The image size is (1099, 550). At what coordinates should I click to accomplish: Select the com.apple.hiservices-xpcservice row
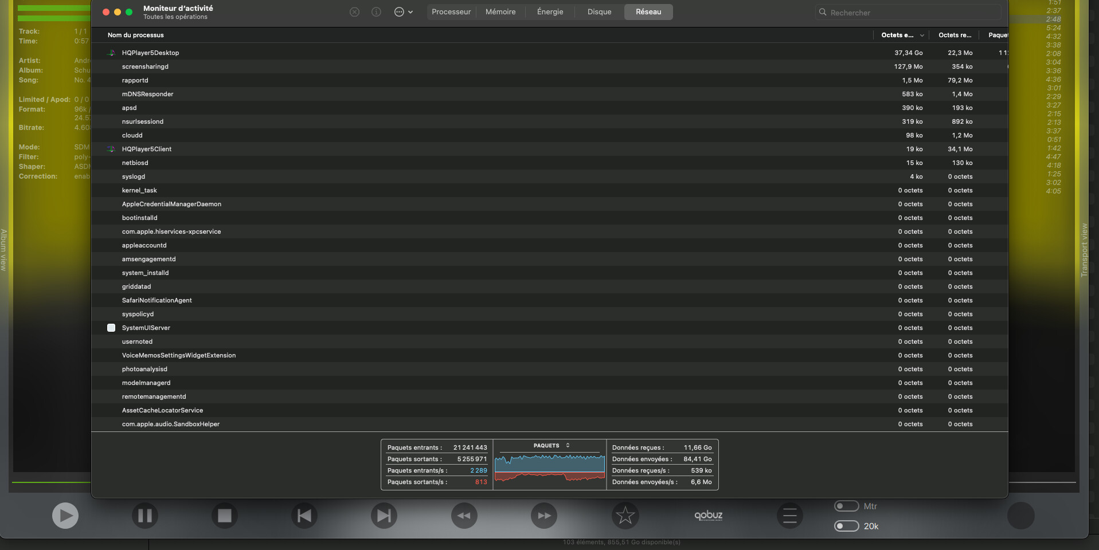(549, 231)
